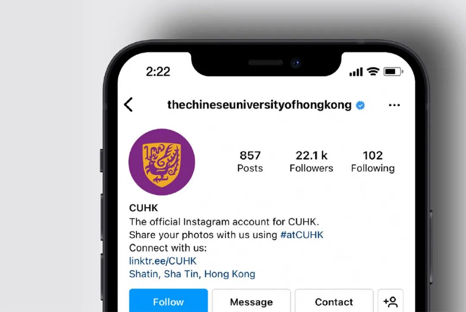Open the linktr.ee/CUHK link

[163, 261]
